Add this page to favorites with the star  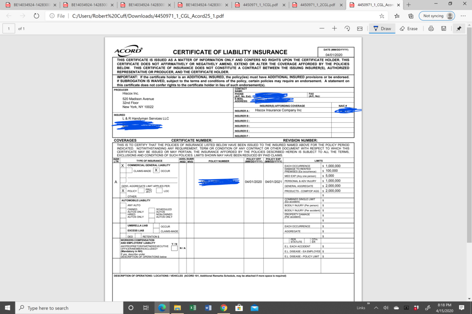382,16
